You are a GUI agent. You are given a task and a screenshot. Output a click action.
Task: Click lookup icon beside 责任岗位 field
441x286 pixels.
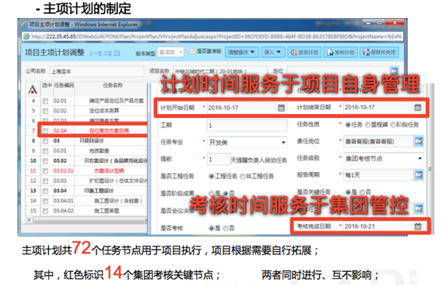419,141
